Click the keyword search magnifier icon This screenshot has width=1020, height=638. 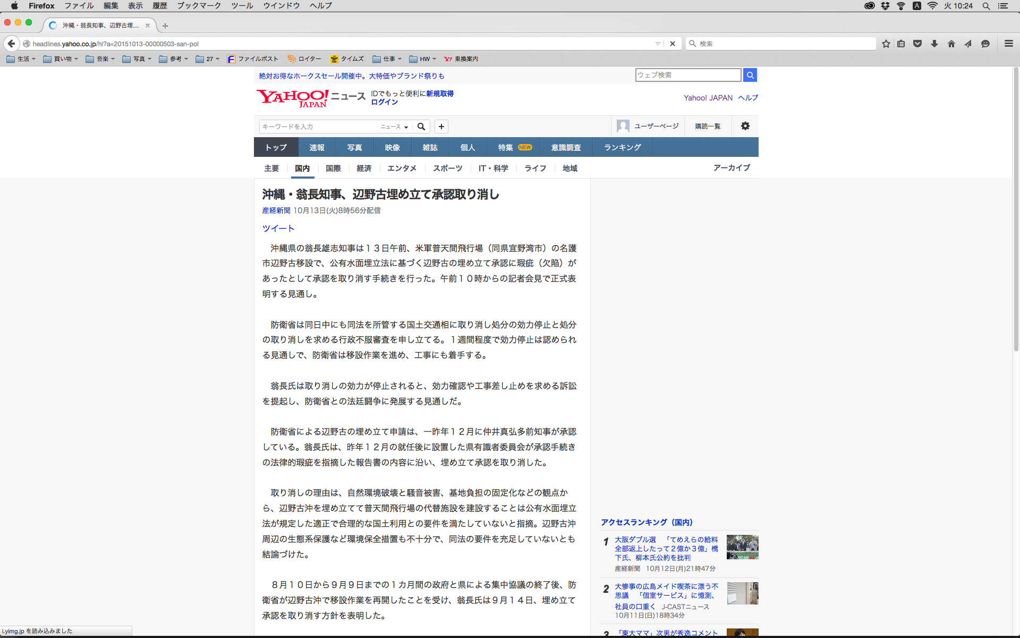pos(421,127)
